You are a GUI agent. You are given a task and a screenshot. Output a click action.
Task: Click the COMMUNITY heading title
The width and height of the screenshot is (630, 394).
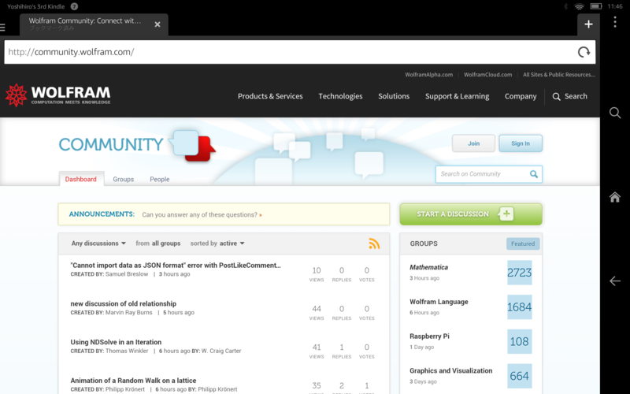pos(111,145)
